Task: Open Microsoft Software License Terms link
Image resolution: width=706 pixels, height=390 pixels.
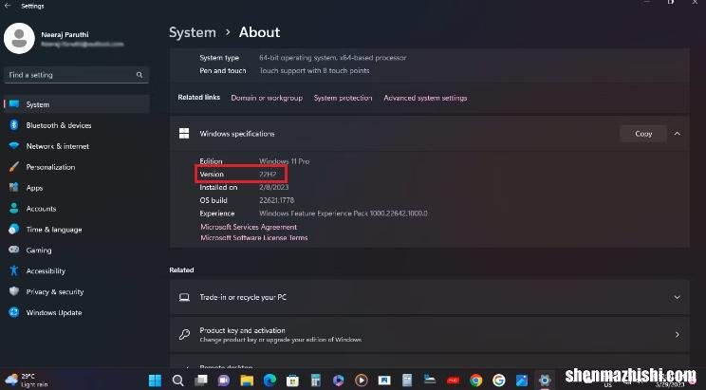Action: coord(254,238)
